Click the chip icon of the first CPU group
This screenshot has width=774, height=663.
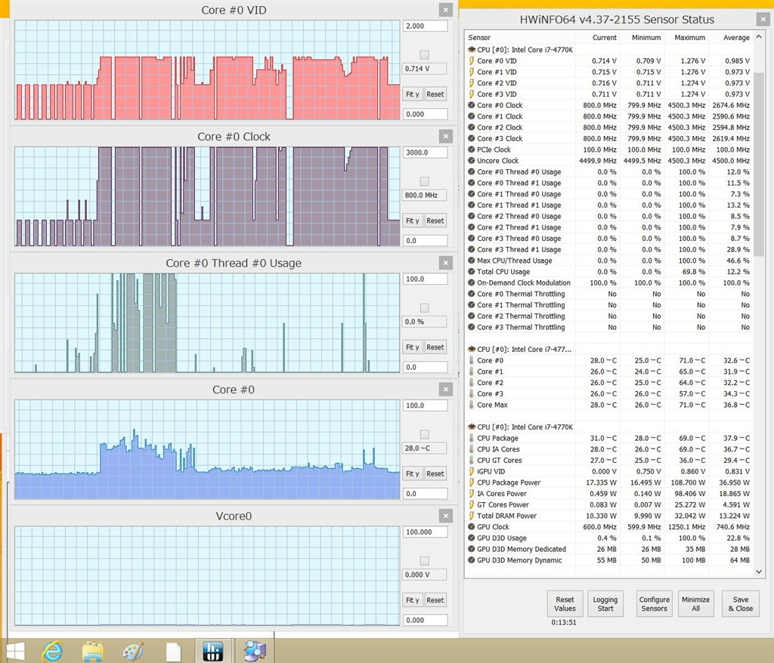pos(472,50)
